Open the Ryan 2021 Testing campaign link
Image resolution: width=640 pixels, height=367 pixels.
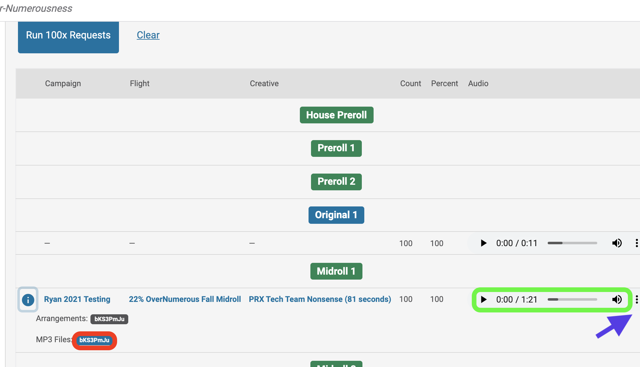[x=77, y=299]
